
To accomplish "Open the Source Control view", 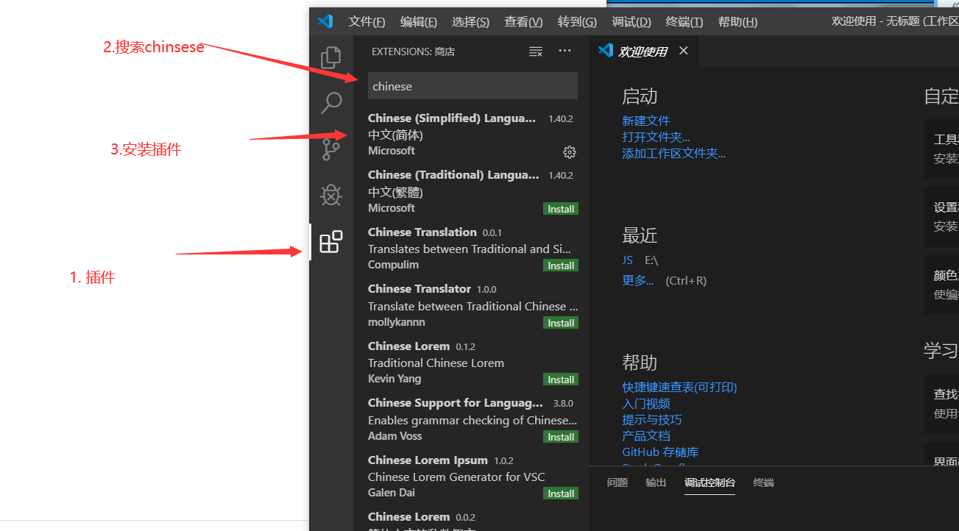I will coord(331,149).
